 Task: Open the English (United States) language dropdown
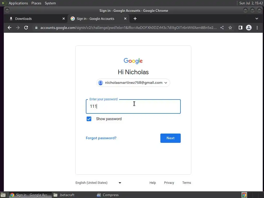[x=98, y=183]
